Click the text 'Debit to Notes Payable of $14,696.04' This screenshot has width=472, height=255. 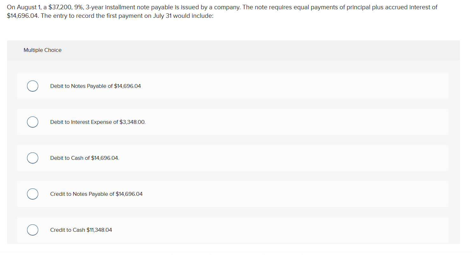pos(96,86)
